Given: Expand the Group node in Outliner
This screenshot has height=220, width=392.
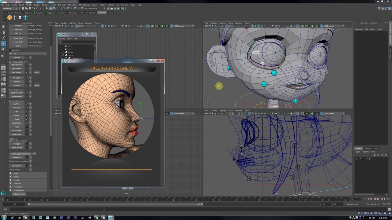Looking at the screenshot, I should click(x=62, y=52).
